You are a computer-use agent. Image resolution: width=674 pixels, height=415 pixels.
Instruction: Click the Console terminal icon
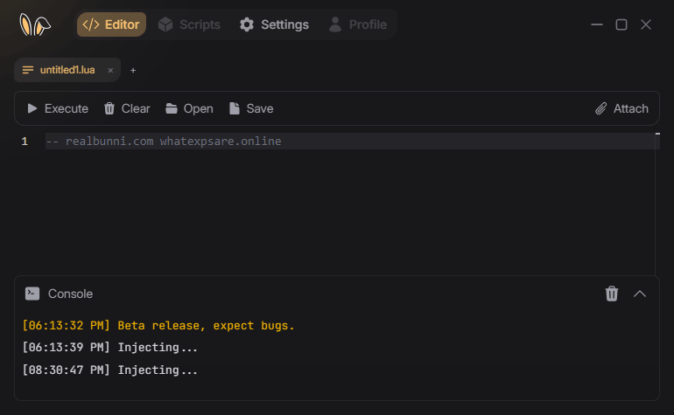pyautogui.click(x=32, y=294)
